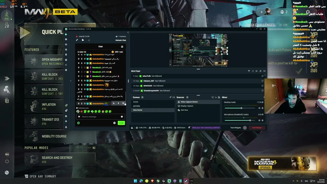Click pin icon on highlighted Abdullah94x message
The image size is (327, 184).
[118, 103]
